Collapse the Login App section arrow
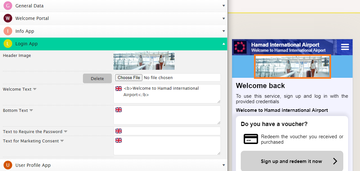Screen dimensions: 360x171 tap(224, 44)
